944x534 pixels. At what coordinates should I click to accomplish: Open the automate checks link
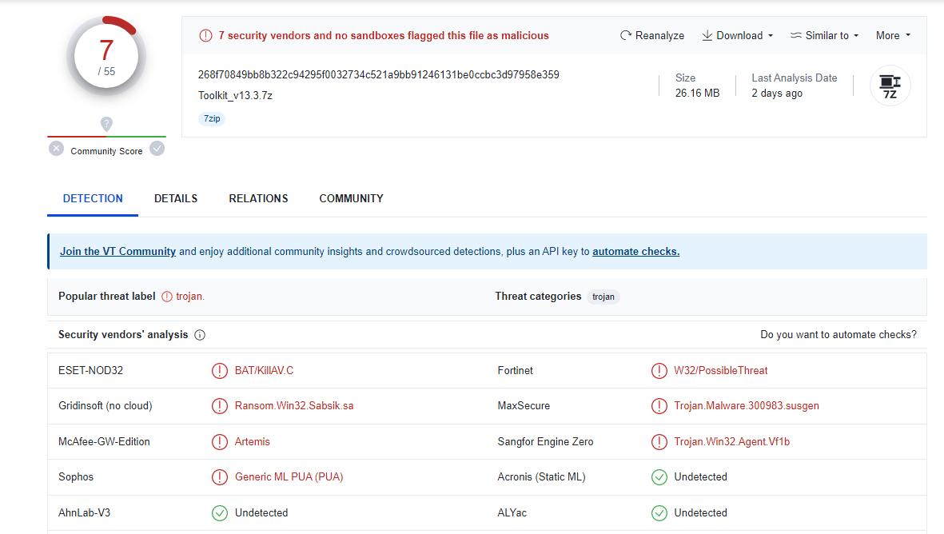635,251
